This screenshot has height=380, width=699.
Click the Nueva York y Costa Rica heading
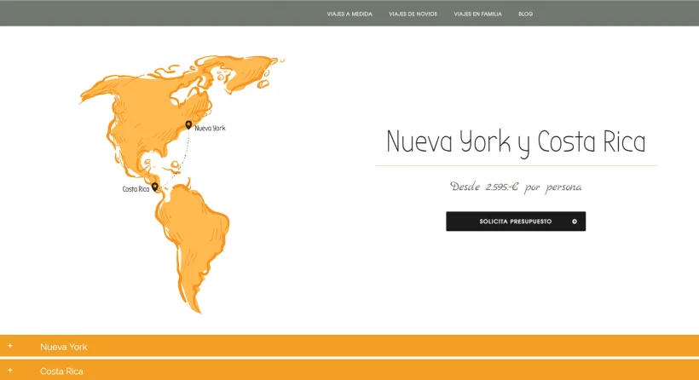coord(516,142)
